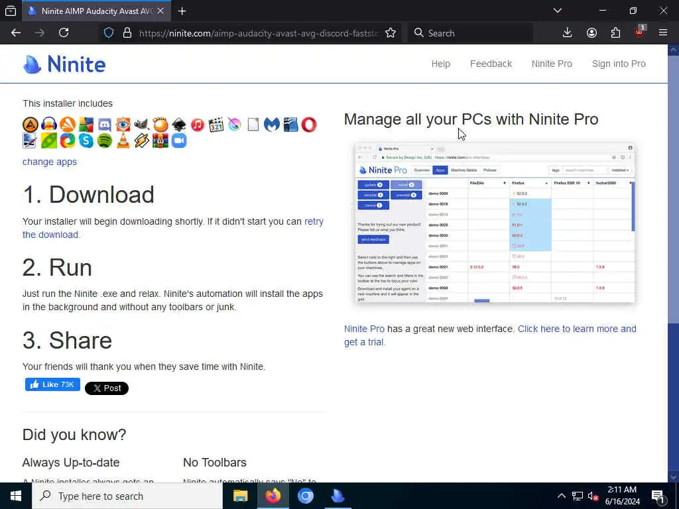Reload the current page
This screenshot has height=509, width=679.
64,33
